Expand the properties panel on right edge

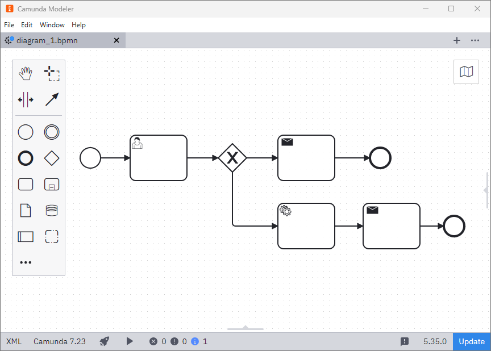tap(486, 190)
